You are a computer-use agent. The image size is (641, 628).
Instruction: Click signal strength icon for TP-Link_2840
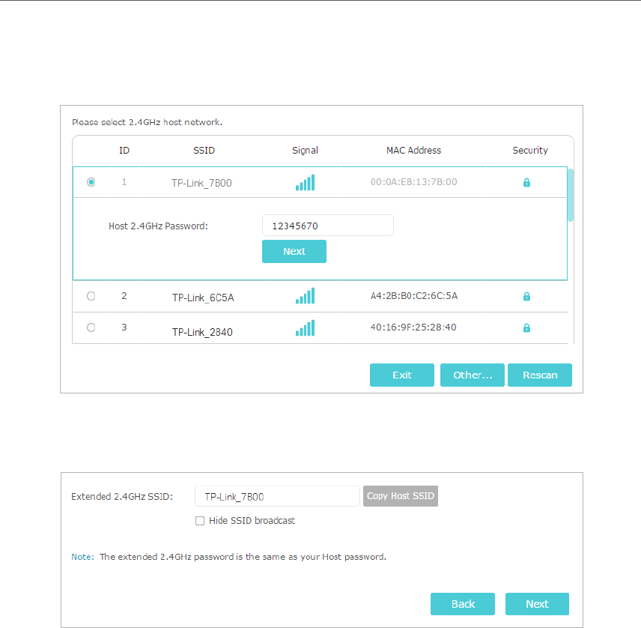pyautogui.click(x=305, y=327)
